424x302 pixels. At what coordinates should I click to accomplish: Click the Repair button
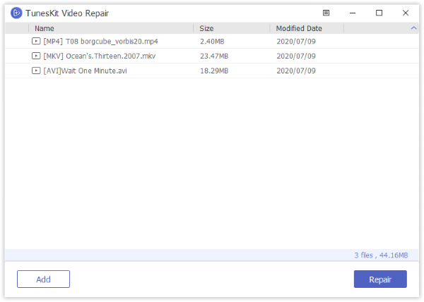point(380,279)
